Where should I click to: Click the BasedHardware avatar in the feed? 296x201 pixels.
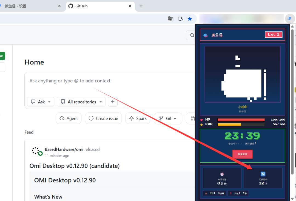35,150
